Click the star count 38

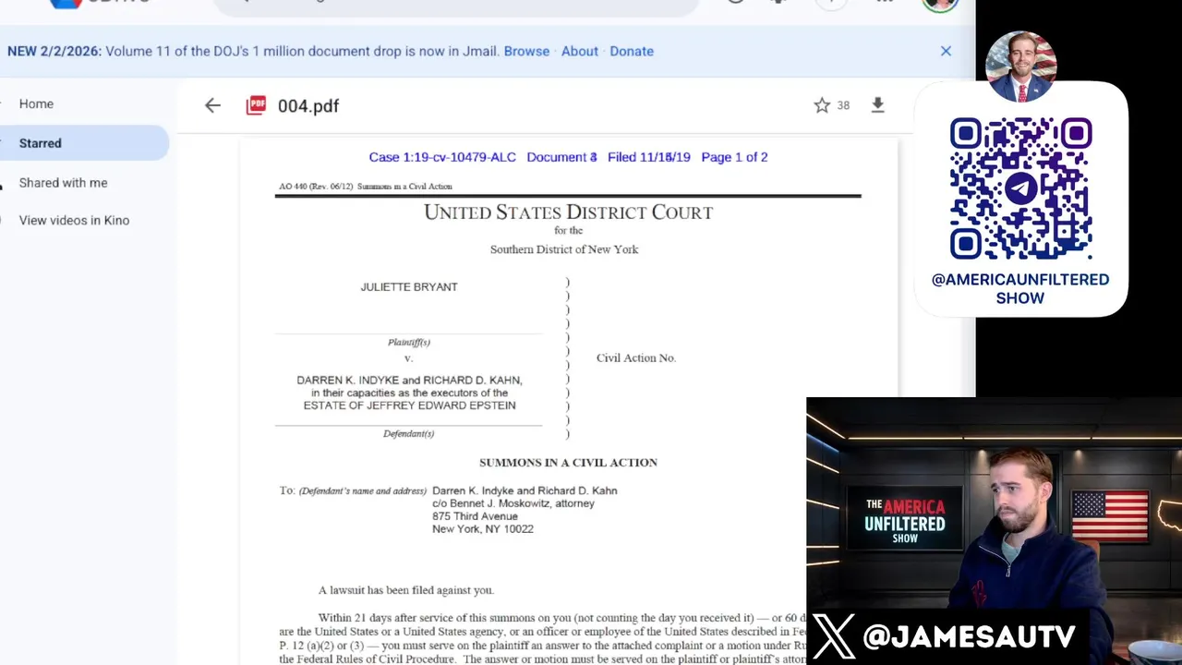(x=843, y=105)
